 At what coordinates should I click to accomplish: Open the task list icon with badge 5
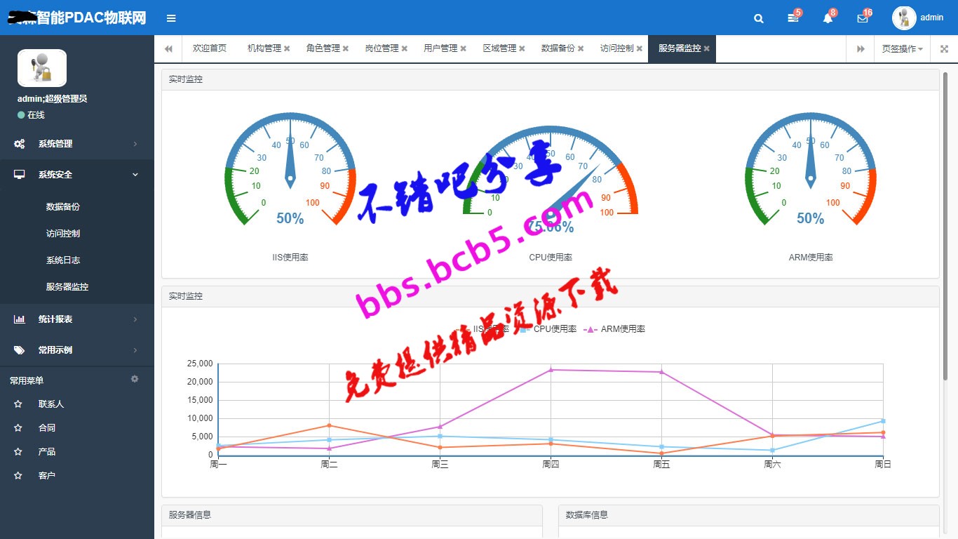793,19
